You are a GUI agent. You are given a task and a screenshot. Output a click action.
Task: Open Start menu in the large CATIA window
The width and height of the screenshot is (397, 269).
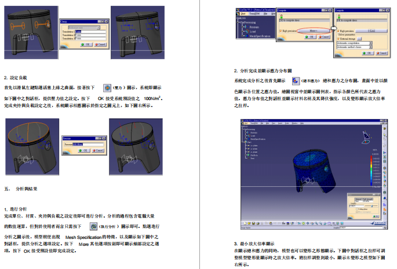[247, 123]
